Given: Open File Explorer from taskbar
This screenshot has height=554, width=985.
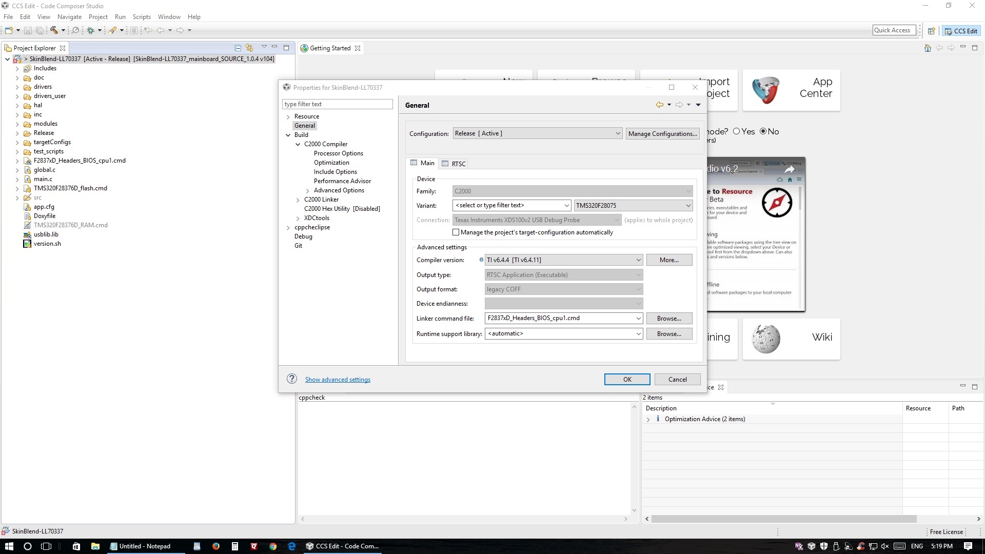Looking at the screenshot, I should coord(95,546).
